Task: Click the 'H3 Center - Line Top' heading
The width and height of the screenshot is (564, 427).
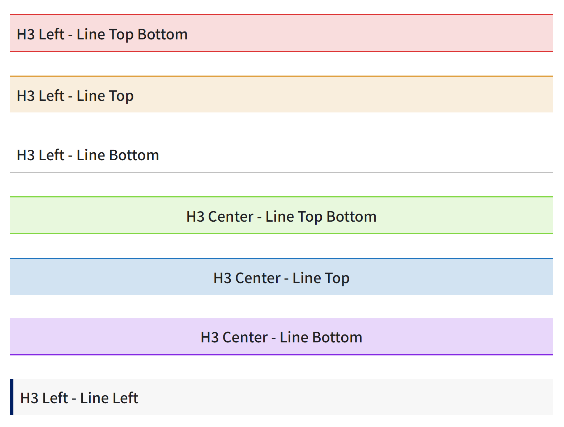Action: (281, 277)
